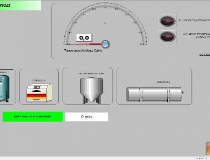The width and height of the screenshot is (210, 160).
Task: Click the single-line ALLARME TEMPERATUR label text
Action: click(x=194, y=20)
